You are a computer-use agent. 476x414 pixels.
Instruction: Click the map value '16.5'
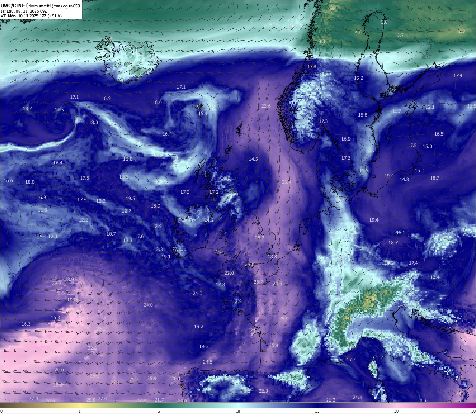pos(439,134)
